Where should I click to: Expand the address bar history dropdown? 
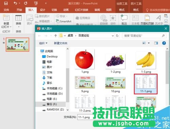point(113,36)
